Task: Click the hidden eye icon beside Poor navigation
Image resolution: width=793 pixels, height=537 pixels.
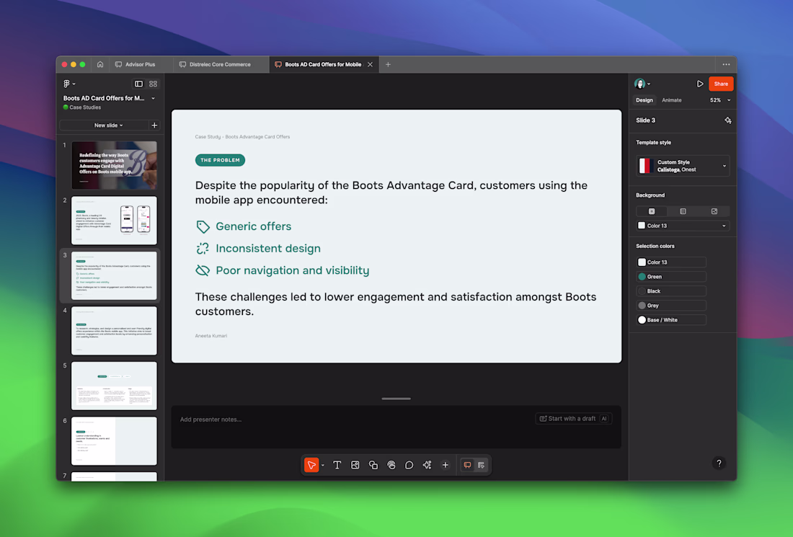Action: (203, 270)
